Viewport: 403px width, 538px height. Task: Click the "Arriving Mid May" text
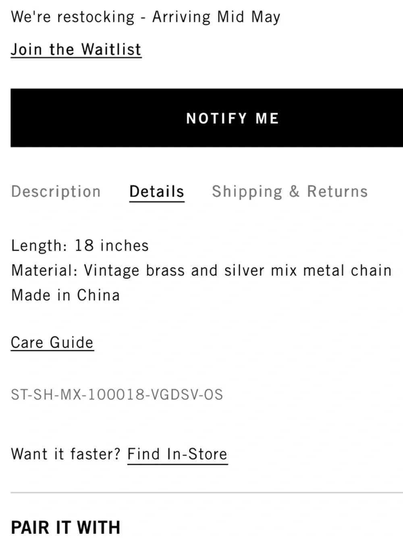[216, 17]
